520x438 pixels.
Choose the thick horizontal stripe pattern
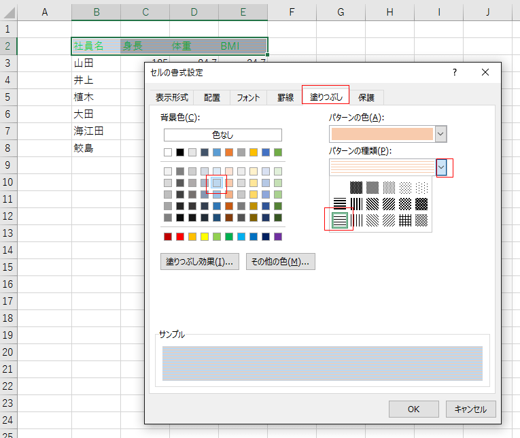pyautogui.click(x=340, y=203)
